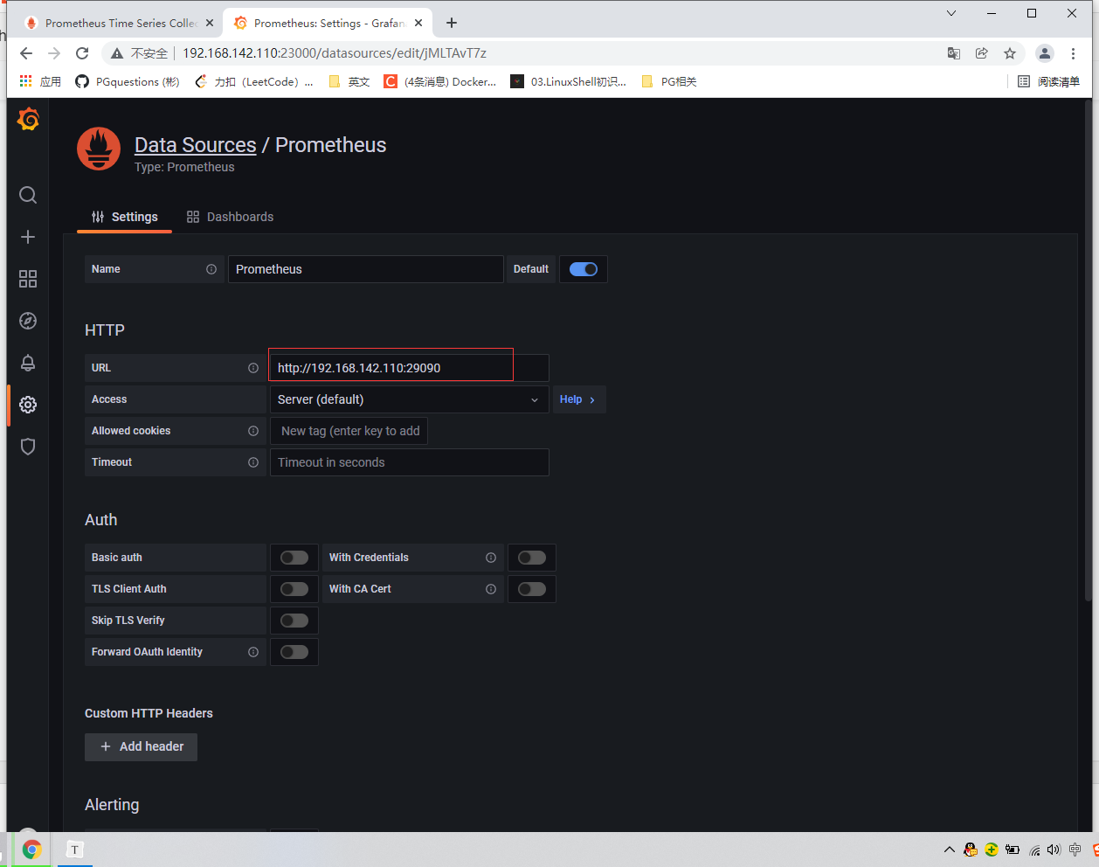Open the PG相关 bookmark folder
The width and height of the screenshot is (1099, 867).
[x=669, y=81]
